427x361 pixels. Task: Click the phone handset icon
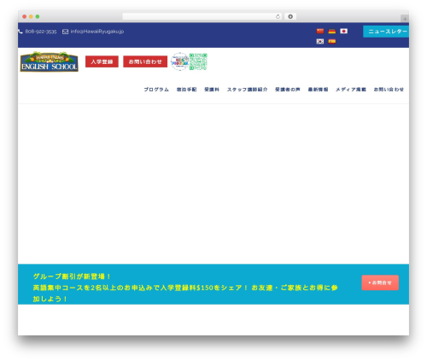pos(20,32)
